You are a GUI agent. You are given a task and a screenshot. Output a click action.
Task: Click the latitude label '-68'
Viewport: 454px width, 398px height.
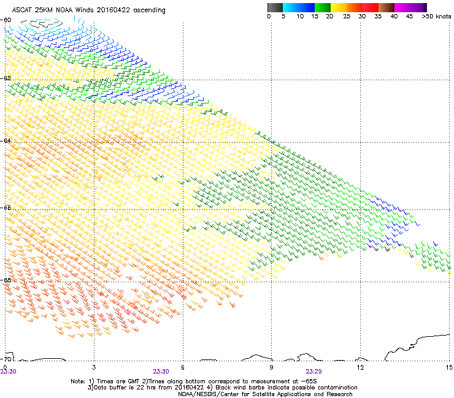[x=6, y=280]
